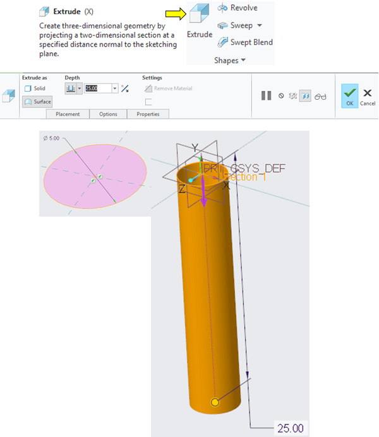Screen dimensions: 379x437
Task: Toggle the unattached preview icon
Action: (292, 96)
